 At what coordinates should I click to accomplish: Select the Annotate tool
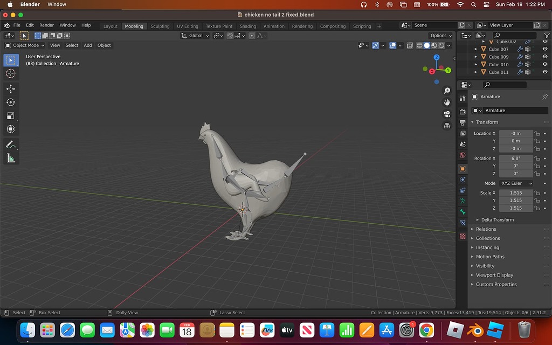point(11,144)
